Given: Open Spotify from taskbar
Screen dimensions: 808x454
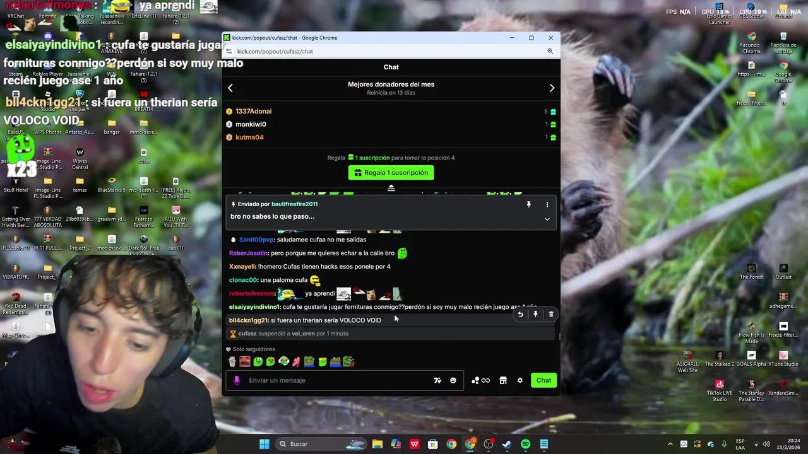Looking at the screenshot, I should point(525,444).
